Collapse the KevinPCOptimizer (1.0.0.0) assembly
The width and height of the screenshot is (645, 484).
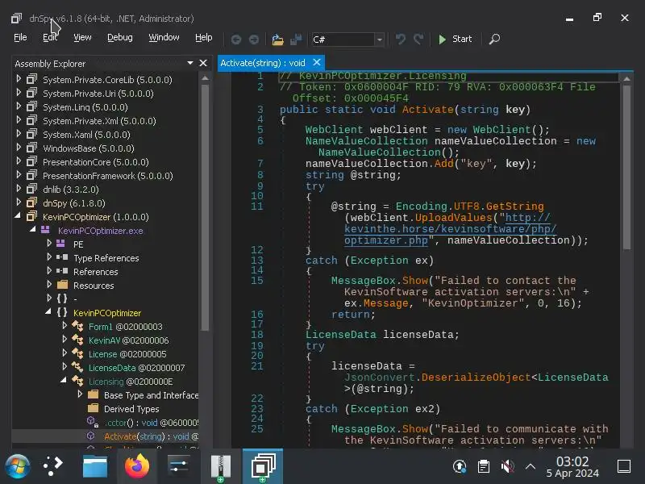click(18, 215)
